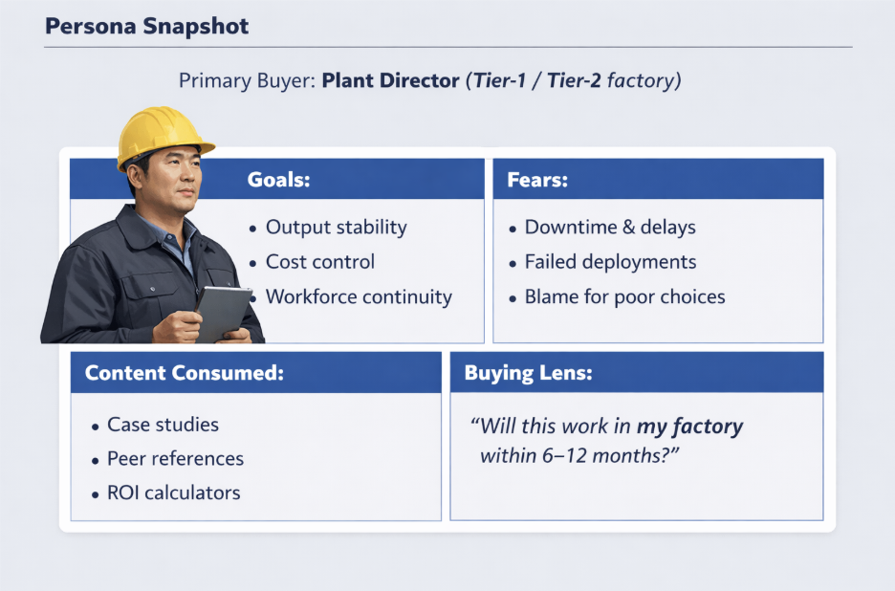Select the Primary Buyer subtitle line
895x591 pixels.
(429, 80)
